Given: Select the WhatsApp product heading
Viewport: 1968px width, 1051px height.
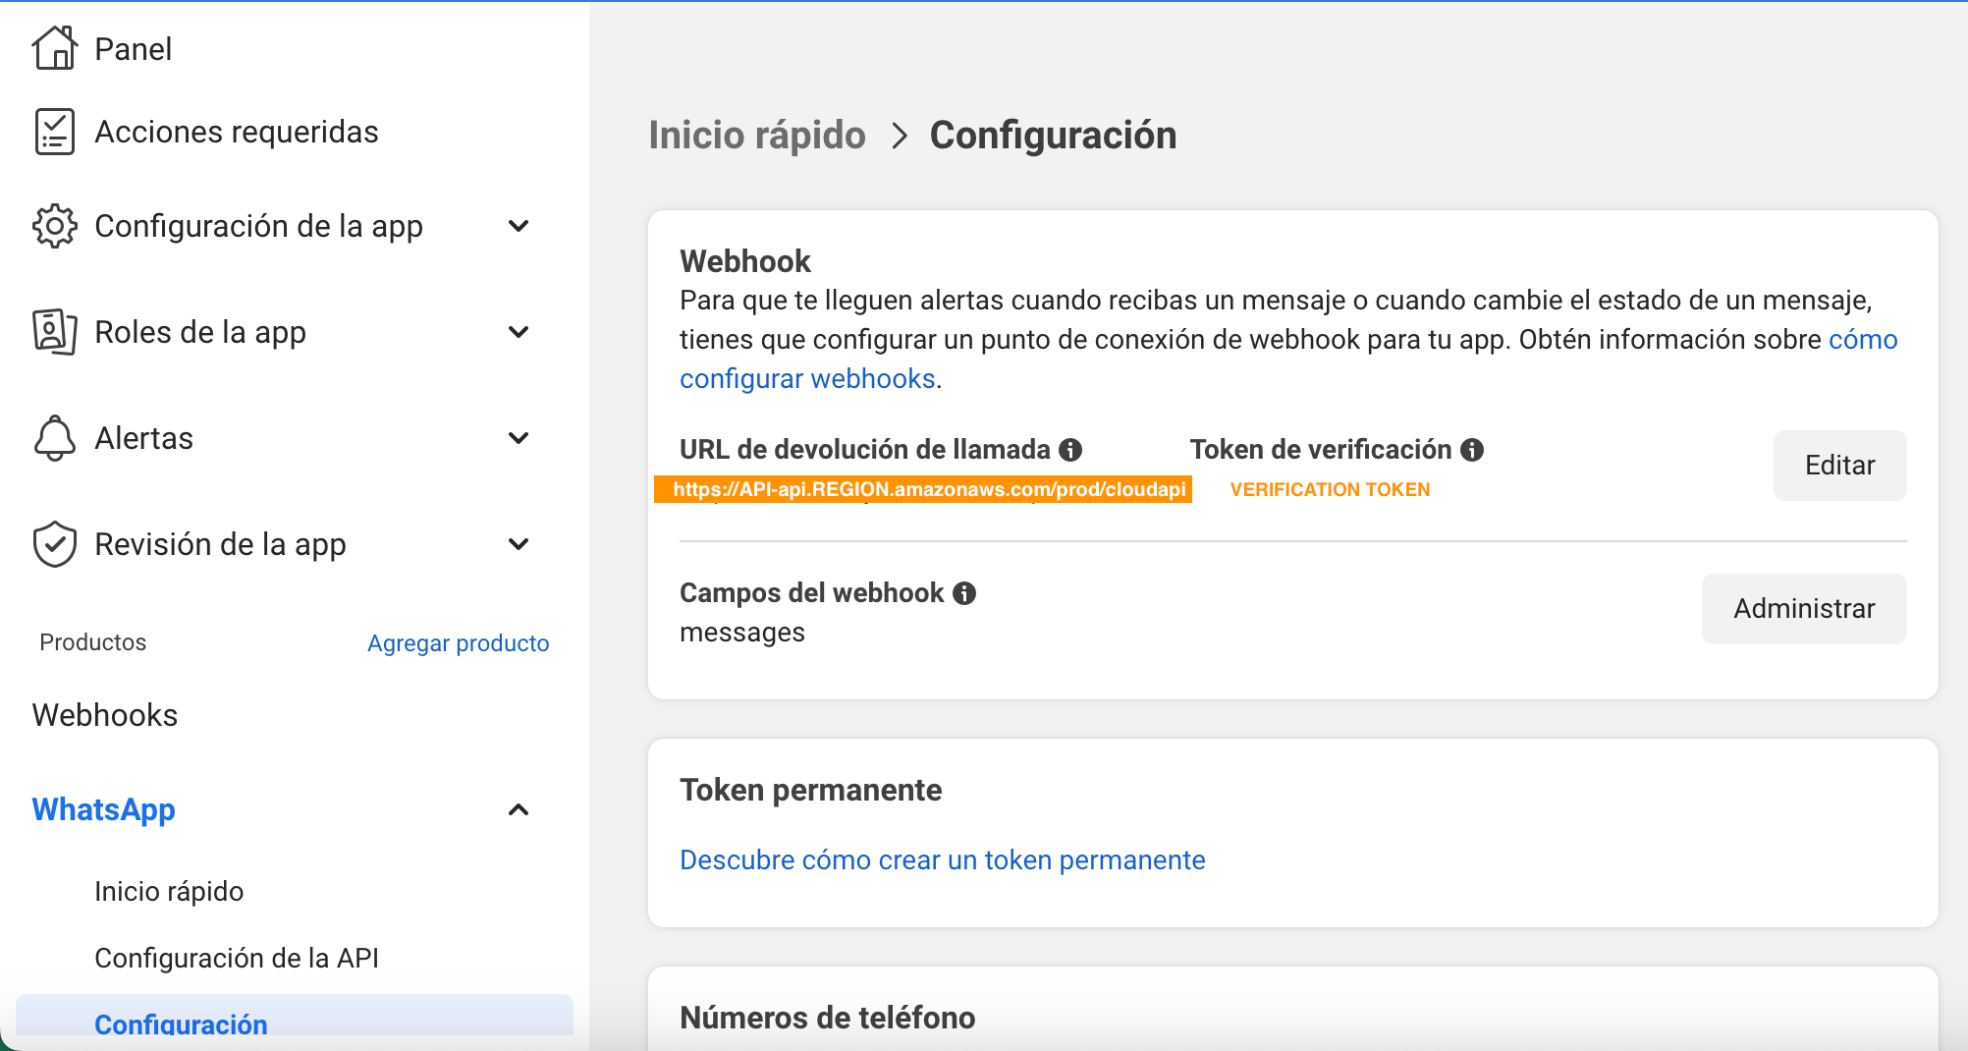Looking at the screenshot, I should click(103, 809).
